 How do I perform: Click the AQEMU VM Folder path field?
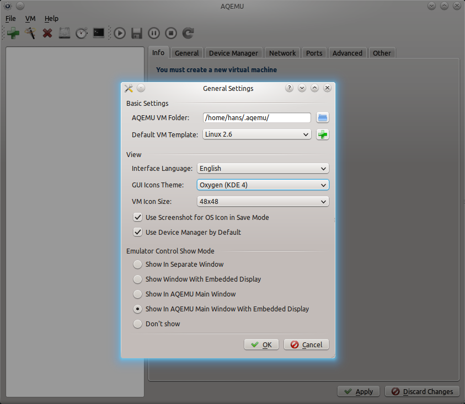(x=257, y=118)
